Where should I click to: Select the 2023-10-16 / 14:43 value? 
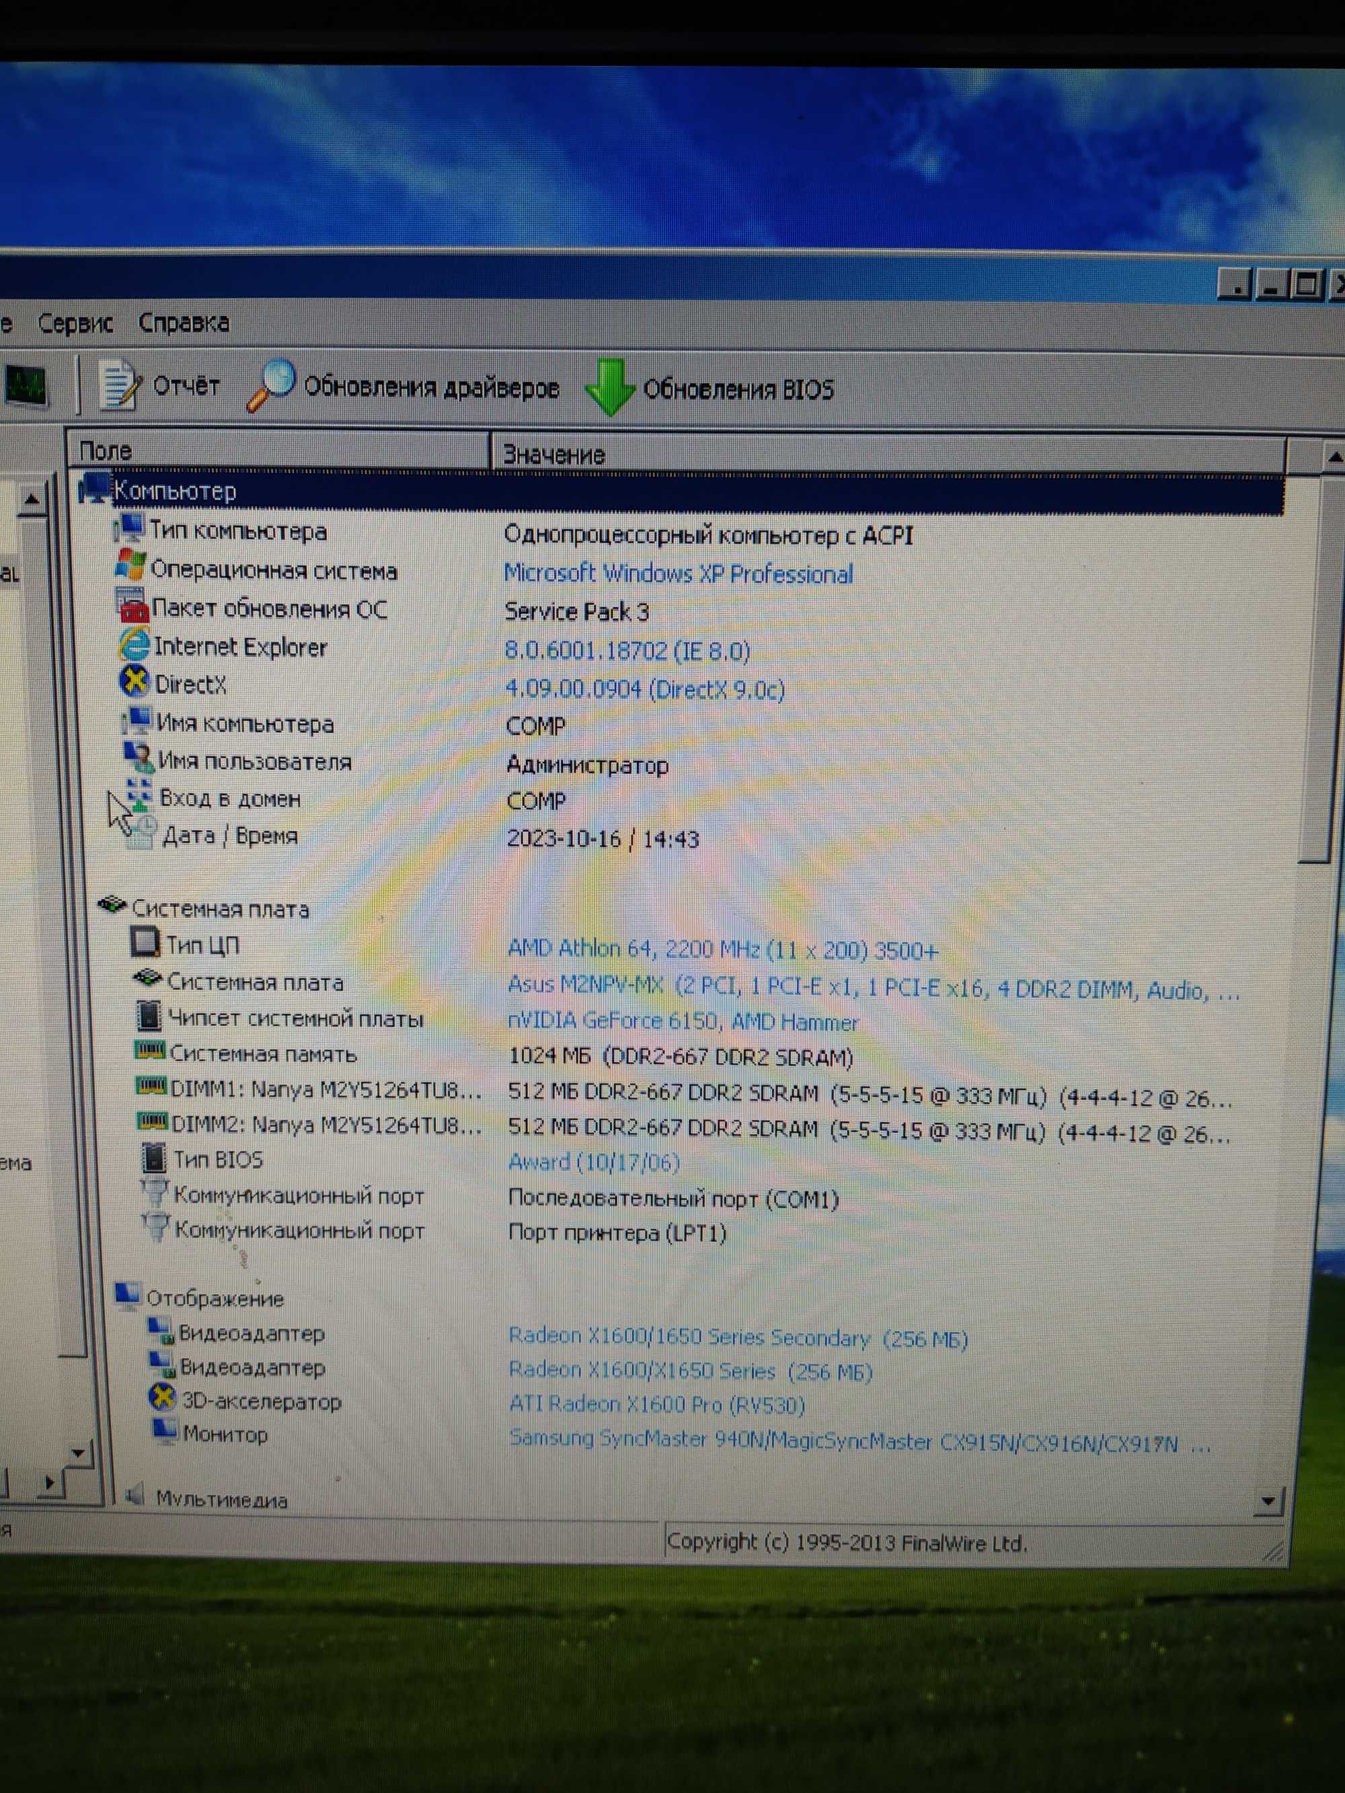point(603,838)
